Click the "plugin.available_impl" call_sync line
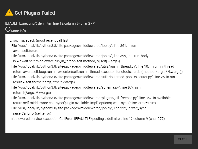Screen dimensions: 198x149 (x=84, y=103)
